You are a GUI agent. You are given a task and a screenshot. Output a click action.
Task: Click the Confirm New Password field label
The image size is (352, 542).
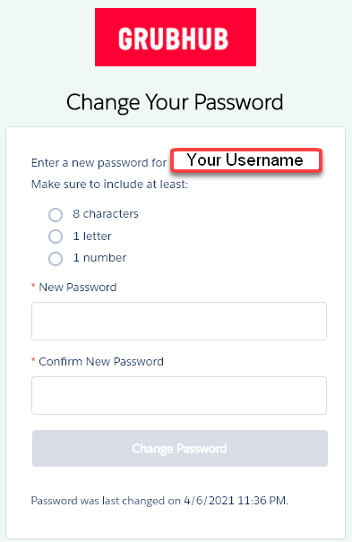[101, 362]
